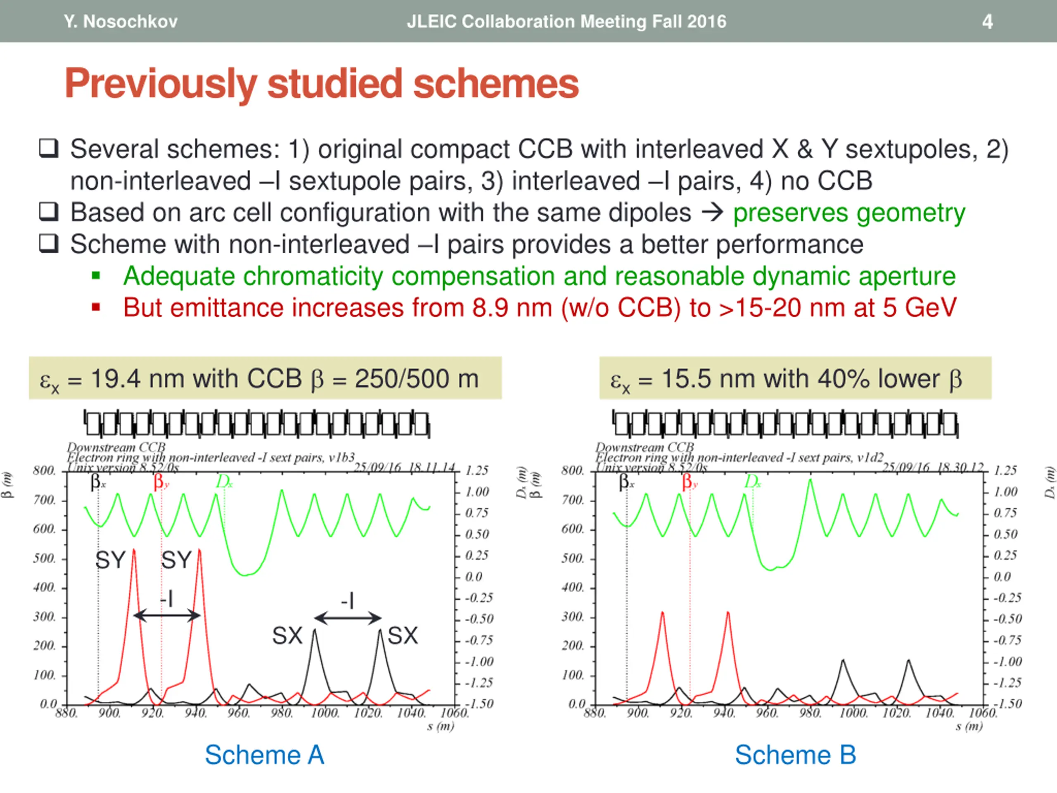Viewport: 1057px width, 793px height.
Task: Click the left SY label in Scheme A
Action: (110, 560)
